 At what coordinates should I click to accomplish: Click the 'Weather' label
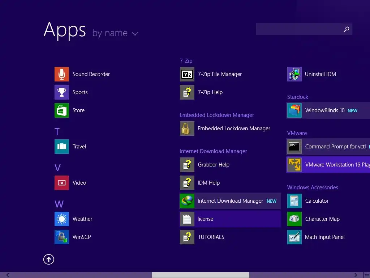[x=82, y=219]
